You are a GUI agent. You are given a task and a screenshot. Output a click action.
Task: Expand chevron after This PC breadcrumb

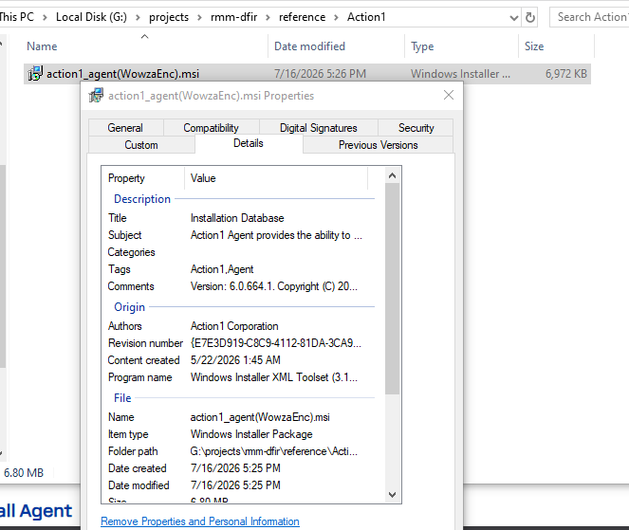coord(45,18)
